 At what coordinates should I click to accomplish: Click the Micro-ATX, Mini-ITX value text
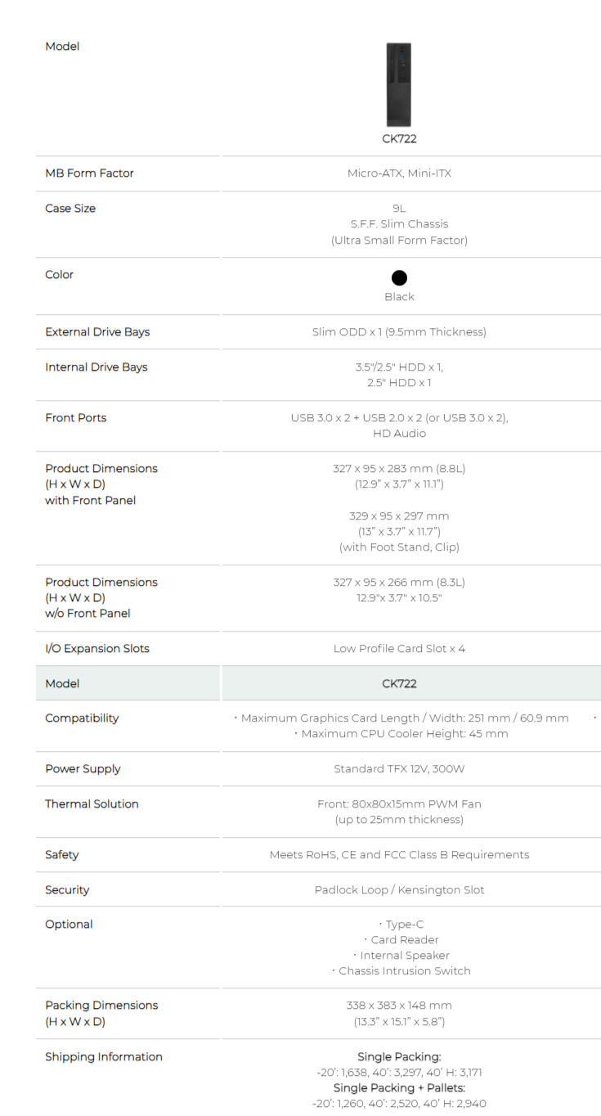click(399, 173)
